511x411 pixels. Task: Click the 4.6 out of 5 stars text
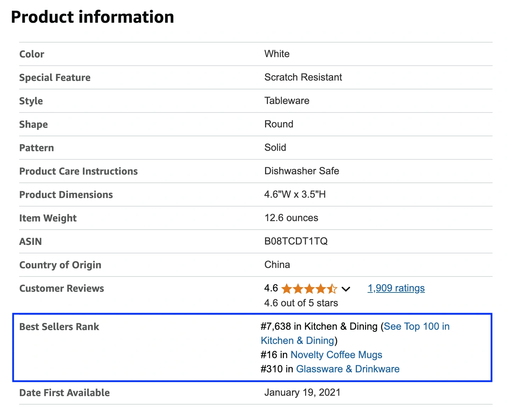(301, 303)
